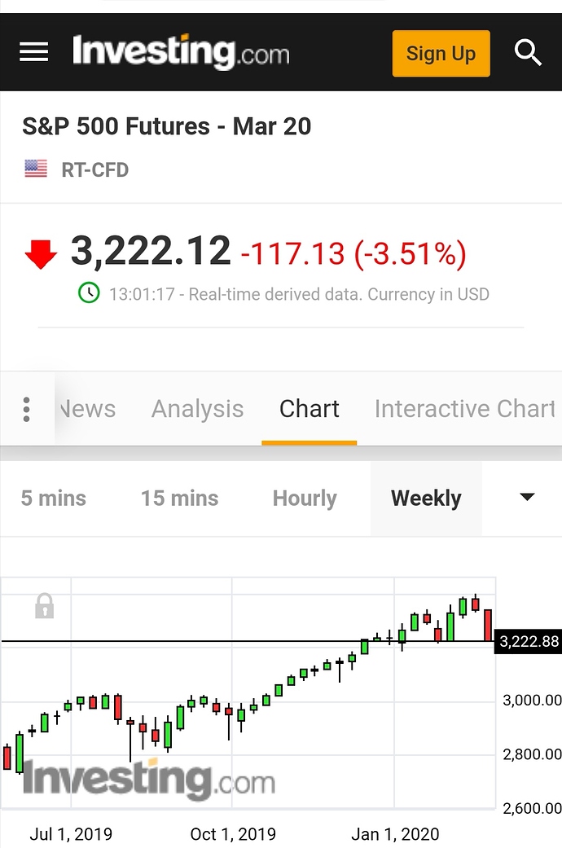562x848 pixels.
Task: Click the Sign Up button
Action: coord(441,54)
